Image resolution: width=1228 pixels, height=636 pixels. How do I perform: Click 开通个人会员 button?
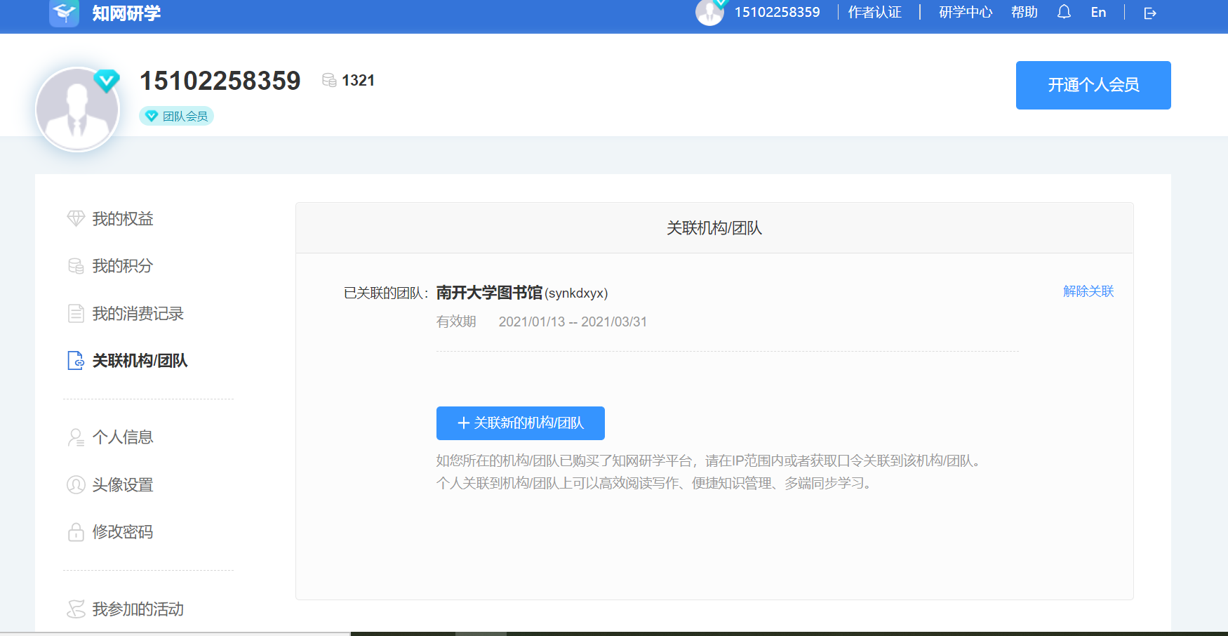coord(1093,85)
